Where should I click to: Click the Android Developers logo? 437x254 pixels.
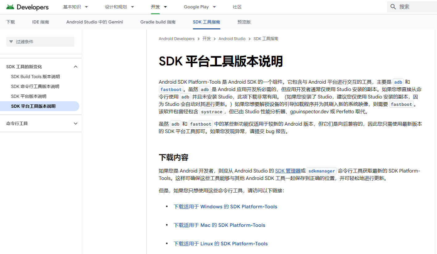coord(27,7)
